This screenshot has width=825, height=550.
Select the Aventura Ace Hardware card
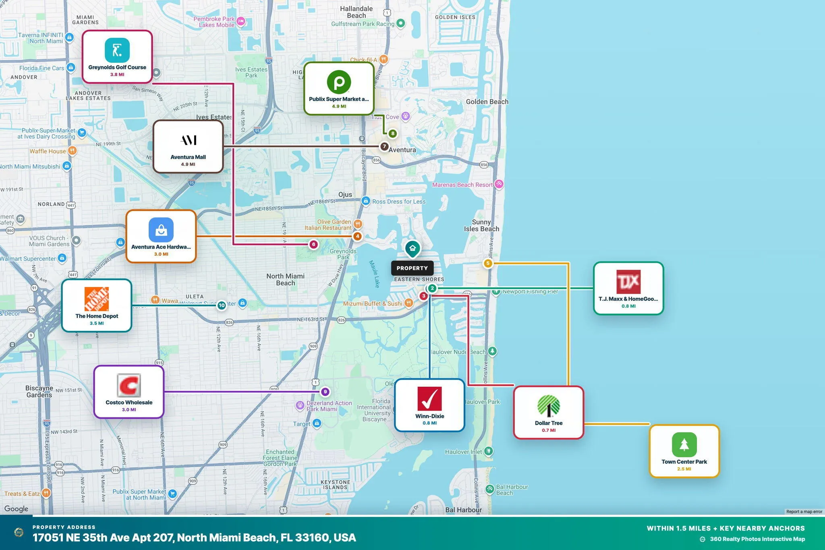coord(161,237)
